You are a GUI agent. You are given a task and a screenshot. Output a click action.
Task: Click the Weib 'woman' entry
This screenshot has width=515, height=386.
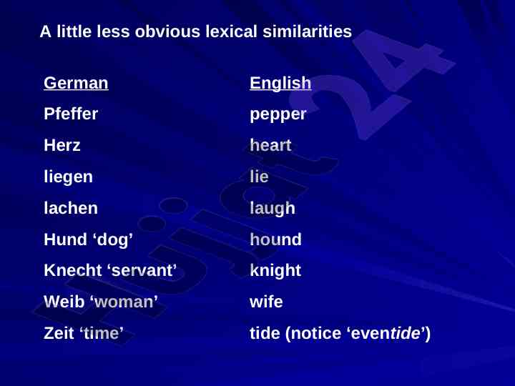(101, 302)
